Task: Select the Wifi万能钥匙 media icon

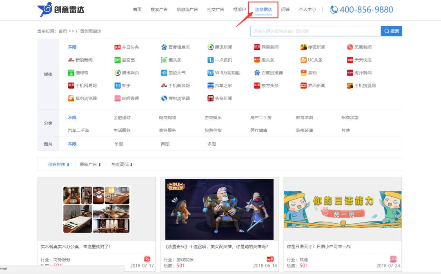Action: [x=210, y=73]
